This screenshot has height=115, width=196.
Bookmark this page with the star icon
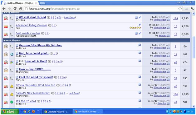tap(180, 9)
